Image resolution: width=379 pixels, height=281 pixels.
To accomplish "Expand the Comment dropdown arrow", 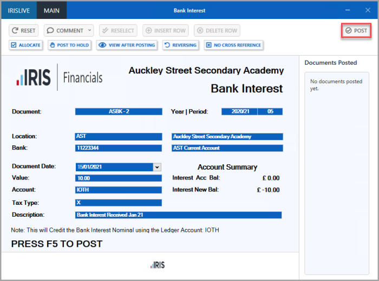I will [90, 31].
